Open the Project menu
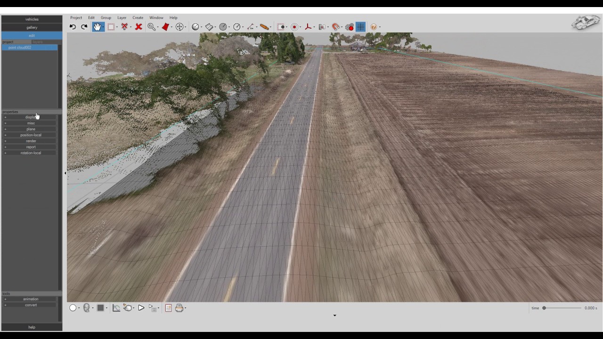The height and width of the screenshot is (339, 603). [76, 17]
